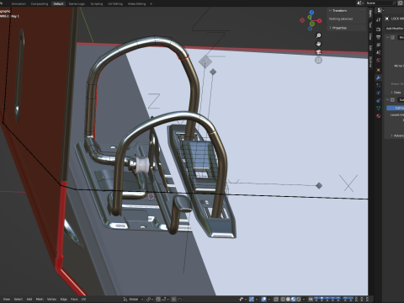
Task: Open the Object properties orange square icon
Action: (379, 70)
